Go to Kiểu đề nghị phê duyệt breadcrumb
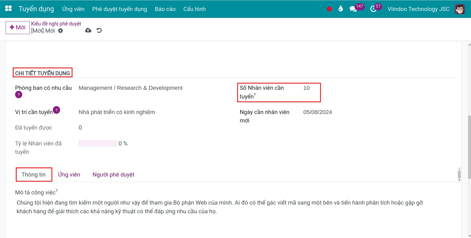Screen dimensions: 471x238 56,24
